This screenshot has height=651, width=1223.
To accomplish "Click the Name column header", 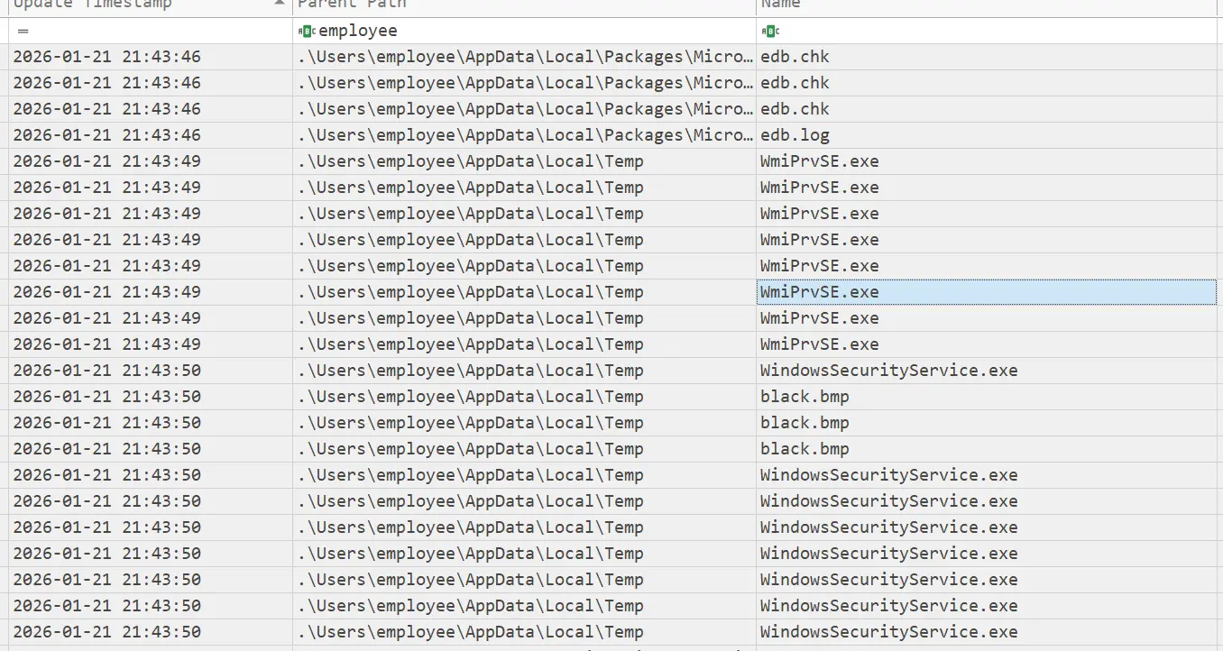I will (x=902, y=5).
